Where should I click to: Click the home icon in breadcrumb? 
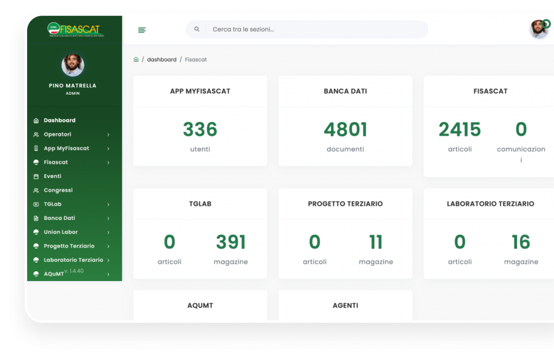click(136, 60)
